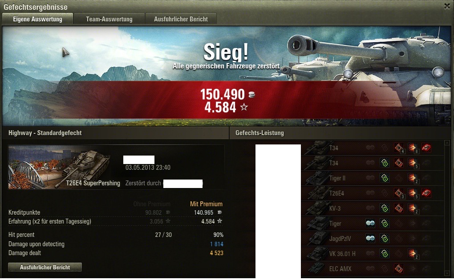The image size is (454, 280).
Task: Click the credits coin icon beside 150.490
Action: click(x=251, y=95)
